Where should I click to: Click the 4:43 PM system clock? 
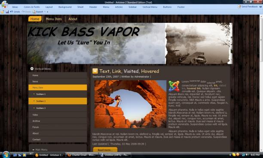(x=255, y=155)
